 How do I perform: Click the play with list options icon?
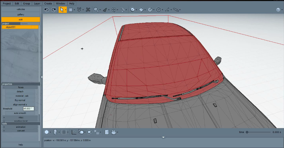97,132
